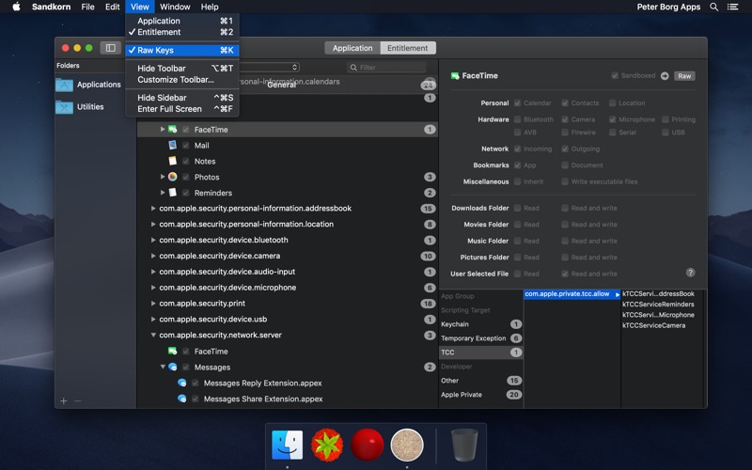Screen dimensions: 752x470
Task: Switch to Entitlement segment in toolbar
Action: 408,48
